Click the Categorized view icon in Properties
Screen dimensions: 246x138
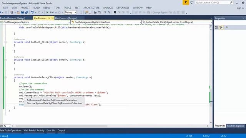[x=216, y=27]
